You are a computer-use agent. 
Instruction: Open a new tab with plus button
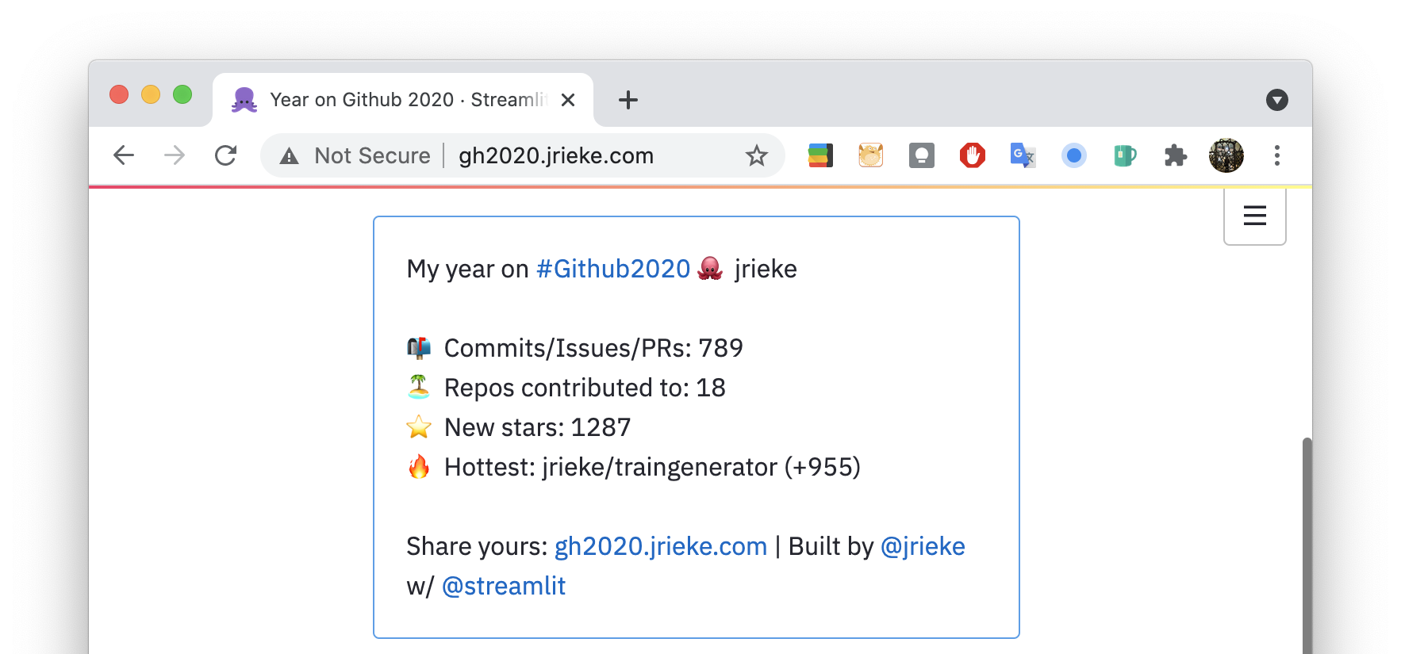628,100
